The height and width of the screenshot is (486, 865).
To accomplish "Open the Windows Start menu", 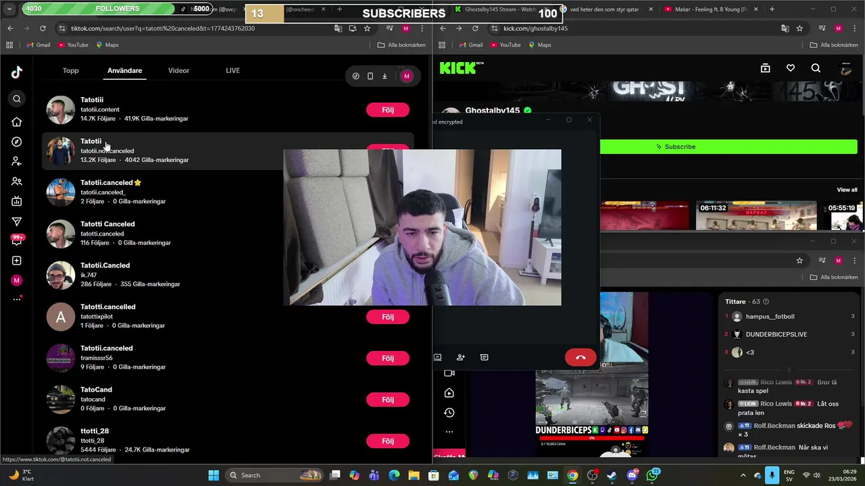I will (214, 475).
